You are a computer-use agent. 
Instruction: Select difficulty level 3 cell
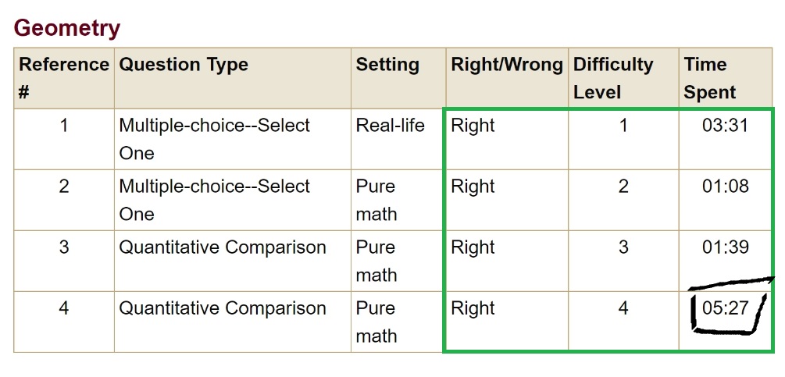623,247
